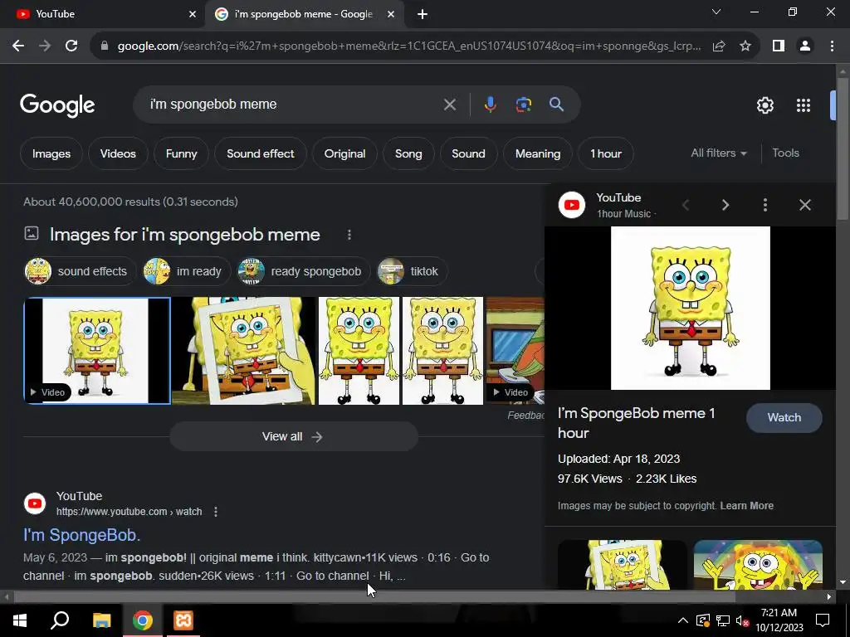Close the Google search tab
The image size is (850, 637).
point(391,14)
